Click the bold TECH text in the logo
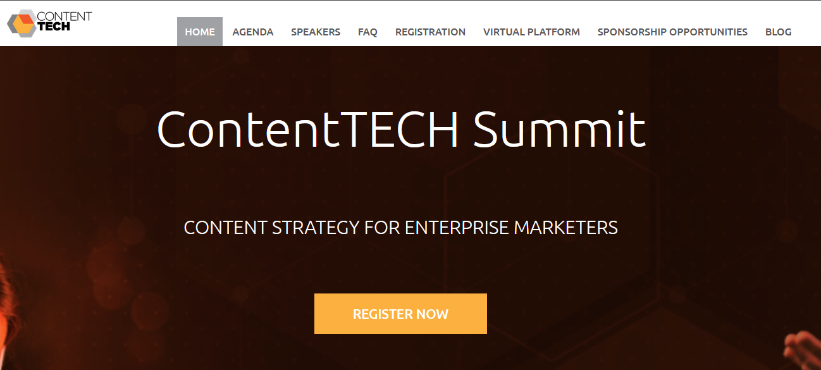 pyautogui.click(x=54, y=27)
